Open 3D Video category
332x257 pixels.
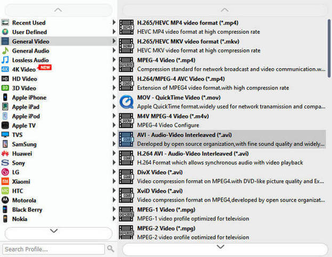point(59,88)
